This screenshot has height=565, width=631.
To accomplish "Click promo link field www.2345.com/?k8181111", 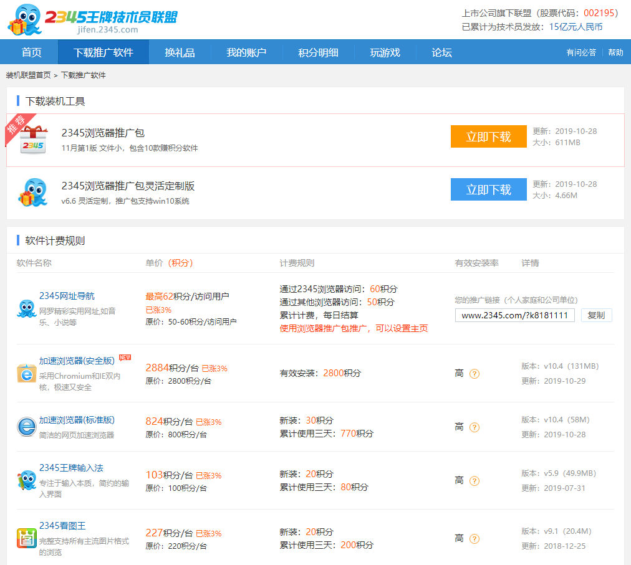I will [514, 315].
